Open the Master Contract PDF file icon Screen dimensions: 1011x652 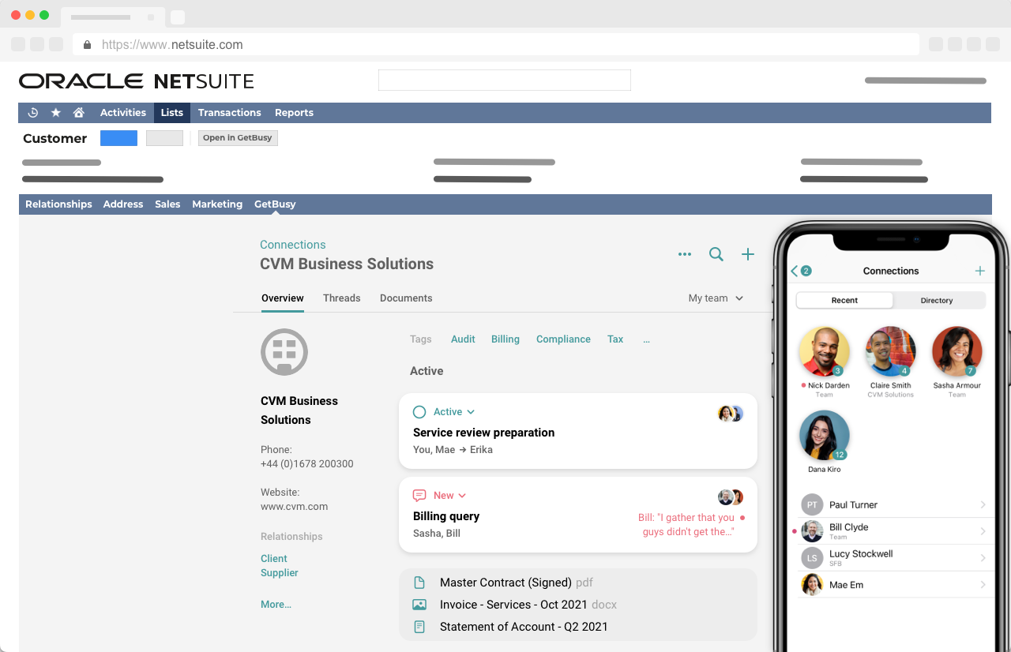421,582
